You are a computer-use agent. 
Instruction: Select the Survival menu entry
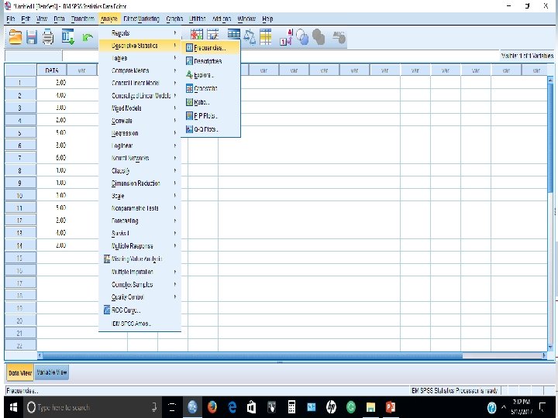139,233
